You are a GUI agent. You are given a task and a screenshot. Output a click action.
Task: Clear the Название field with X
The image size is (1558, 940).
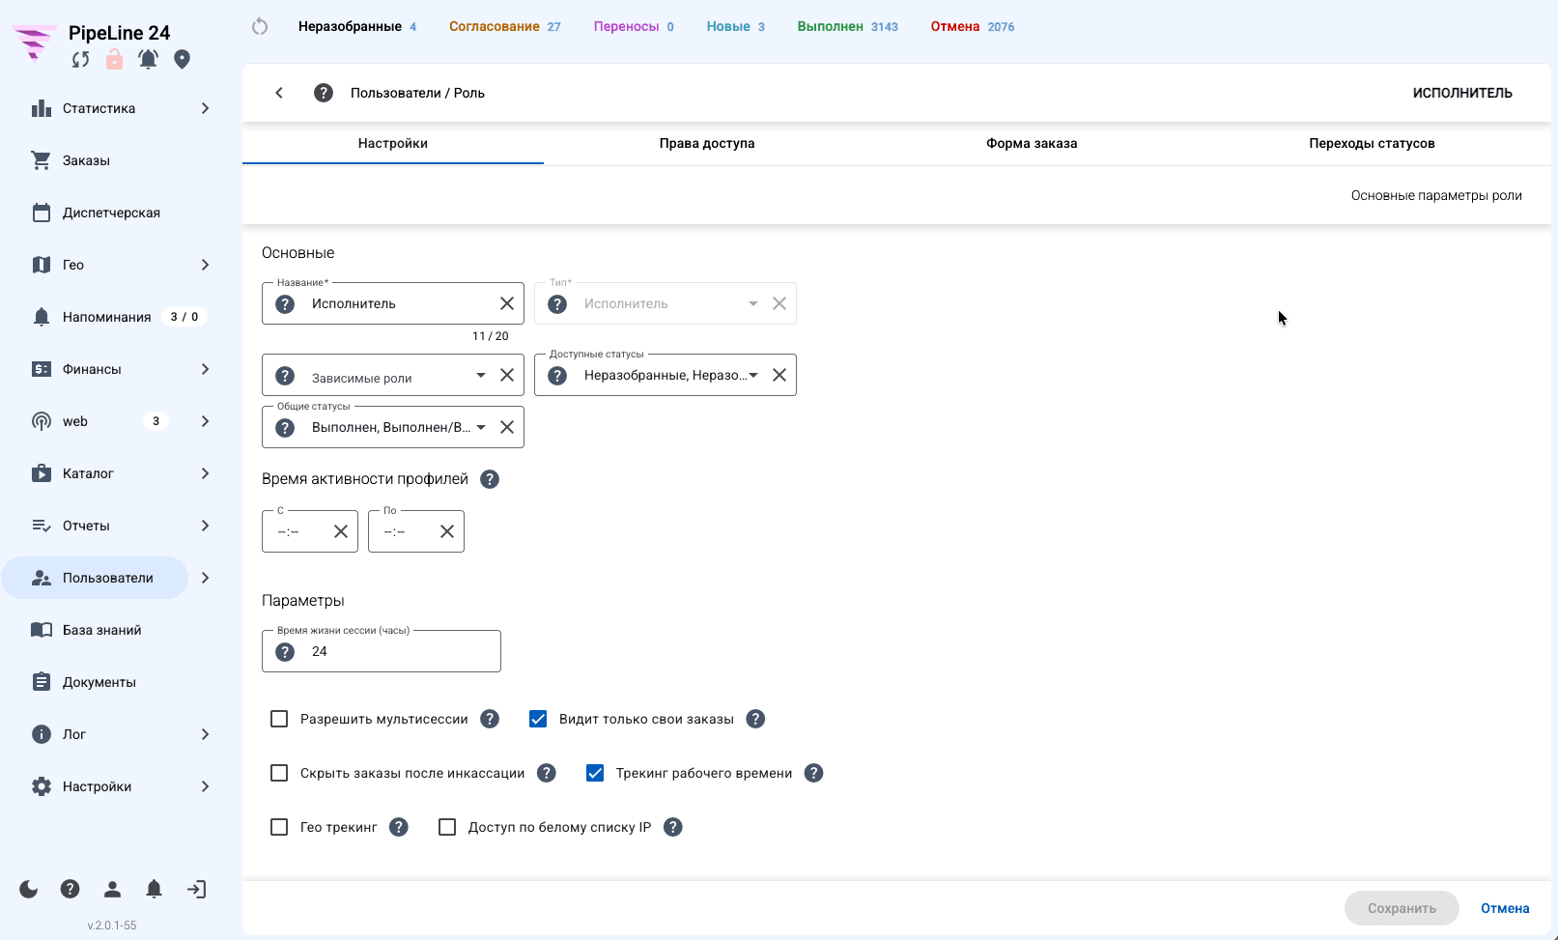(x=507, y=303)
